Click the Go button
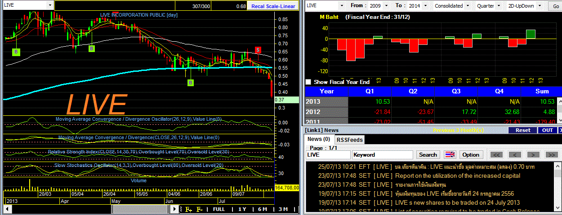Viewport: 562px width, 215px height. click(x=556, y=6)
